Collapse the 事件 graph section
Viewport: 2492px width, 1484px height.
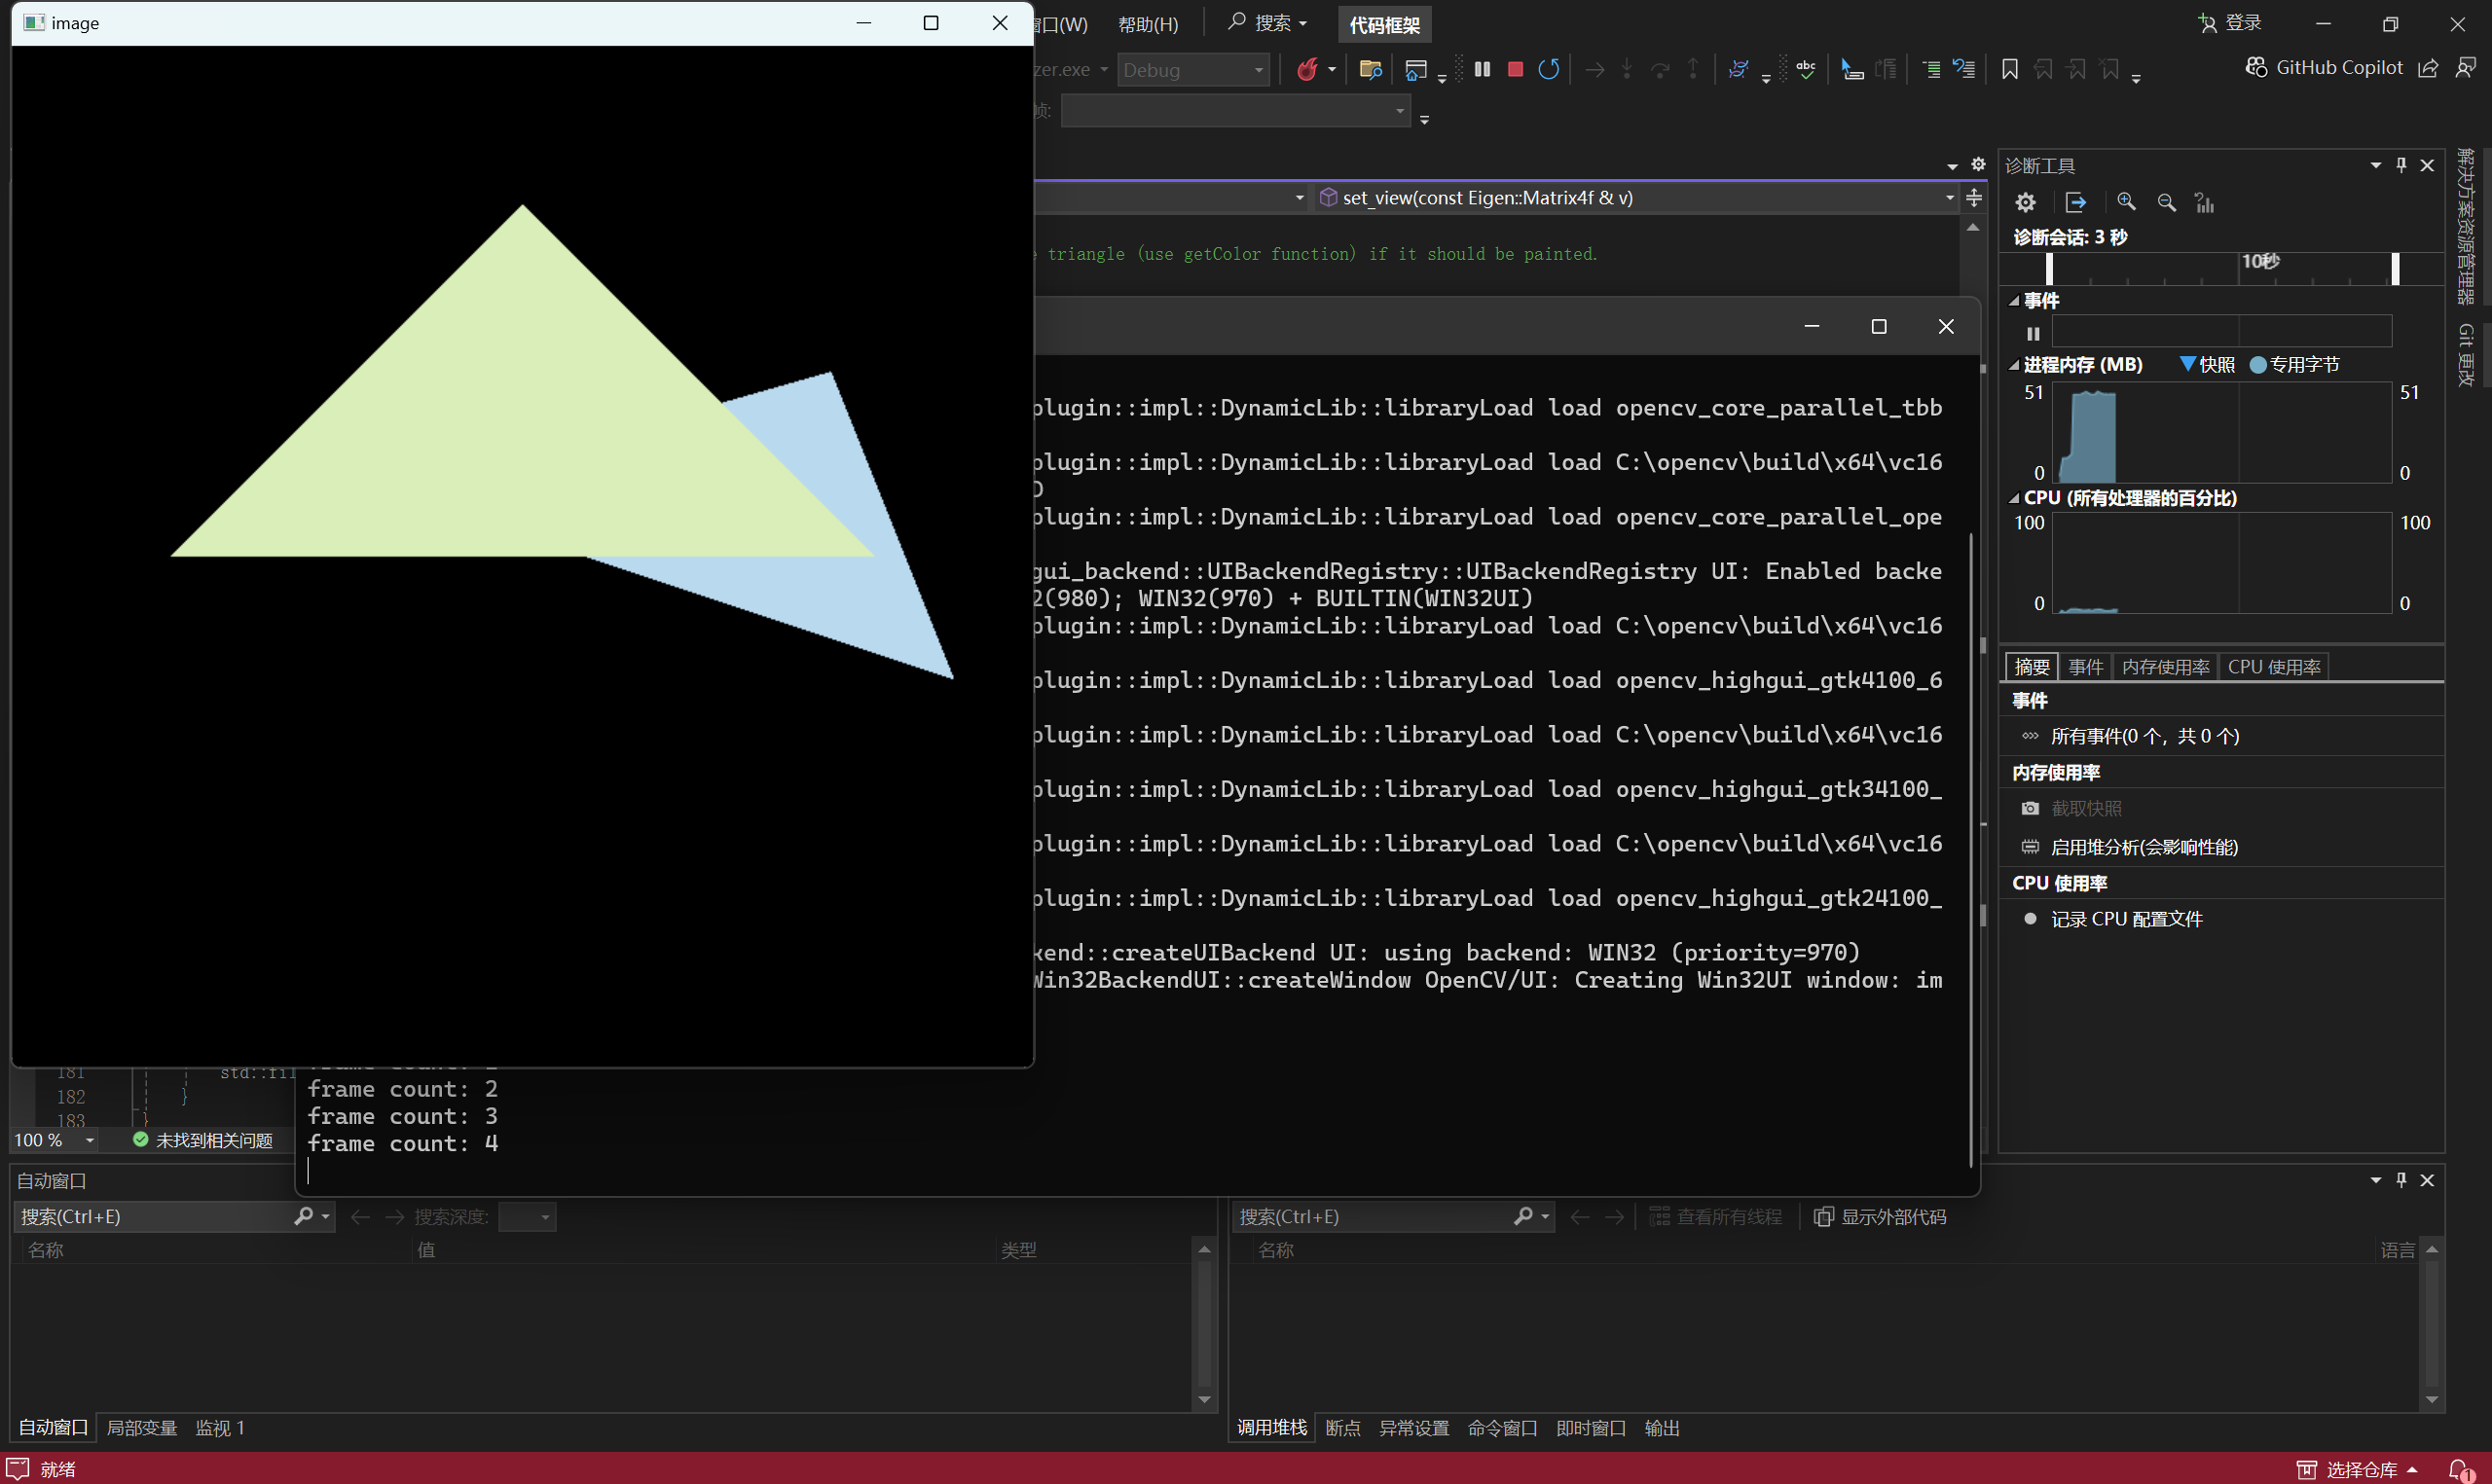tap(2014, 301)
